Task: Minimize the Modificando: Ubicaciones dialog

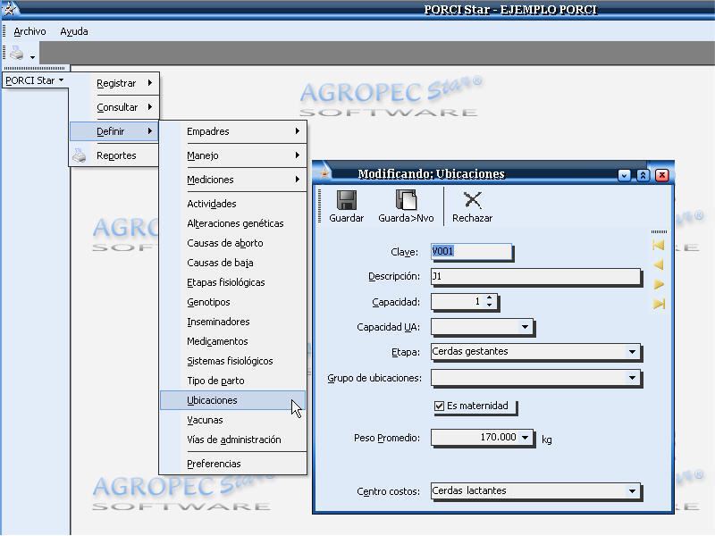Action: [x=624, y=175]
